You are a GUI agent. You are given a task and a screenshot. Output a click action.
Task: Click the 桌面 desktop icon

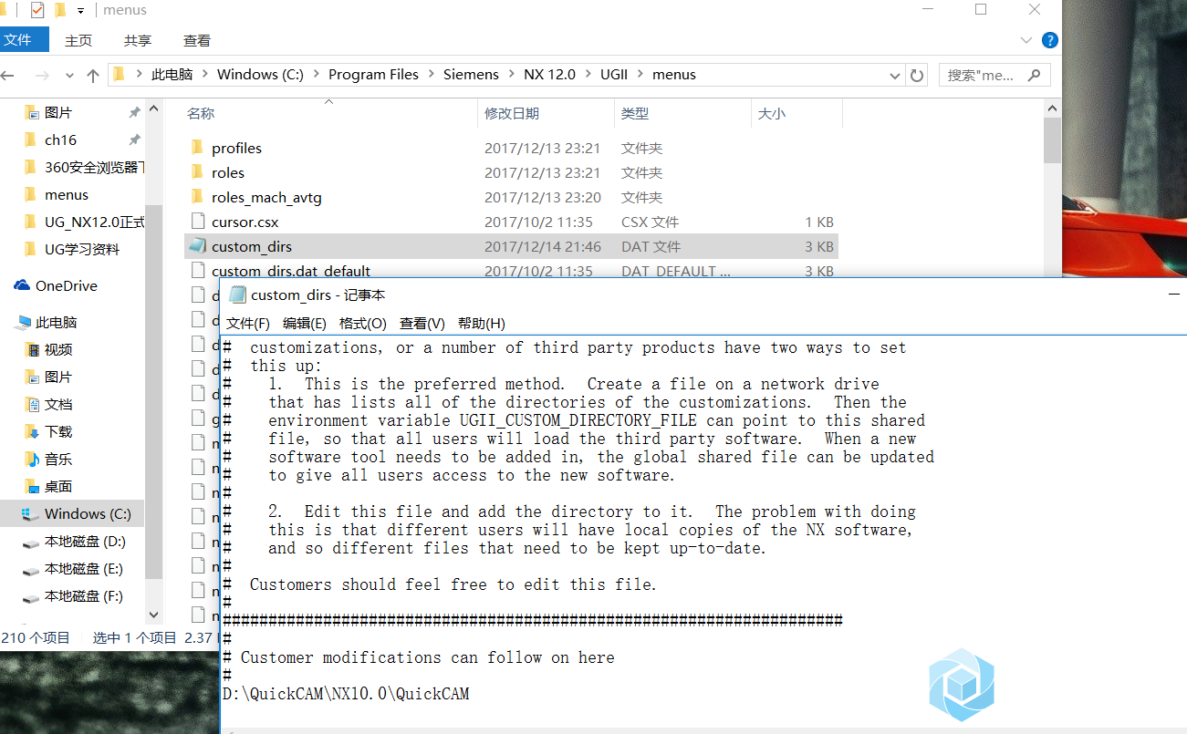(33, 486)
